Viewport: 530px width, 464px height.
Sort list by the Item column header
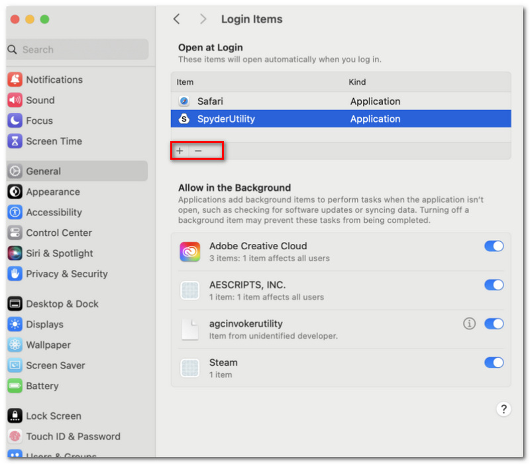185,82
